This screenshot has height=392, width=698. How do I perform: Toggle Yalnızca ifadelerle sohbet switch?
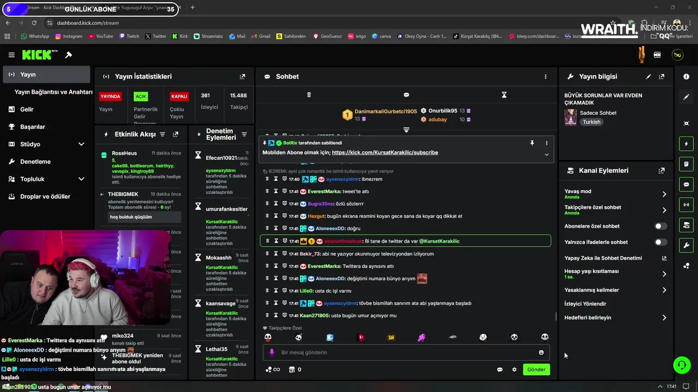[660, 242]
